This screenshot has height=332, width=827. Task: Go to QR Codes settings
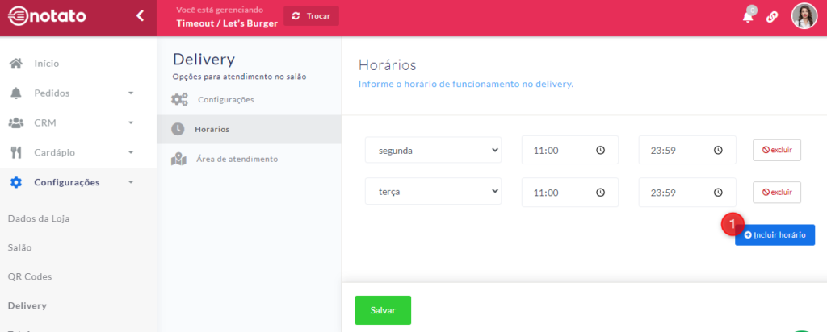pyautogui.click(x=30, y=276)
